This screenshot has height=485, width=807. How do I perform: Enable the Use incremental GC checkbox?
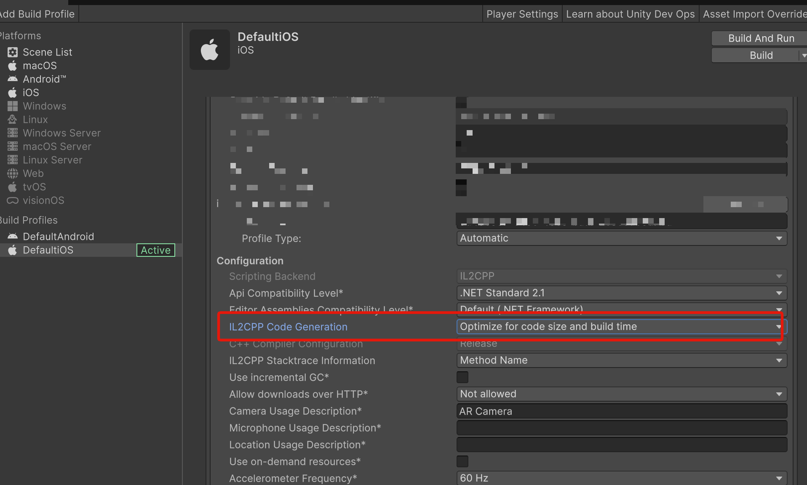click(462, 377)
